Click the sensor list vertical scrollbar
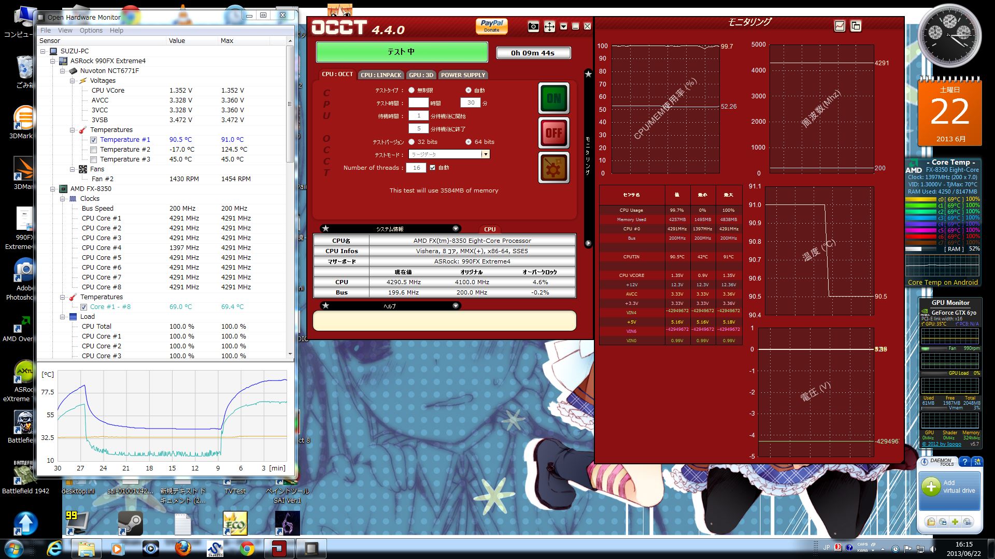 [290, 104]
